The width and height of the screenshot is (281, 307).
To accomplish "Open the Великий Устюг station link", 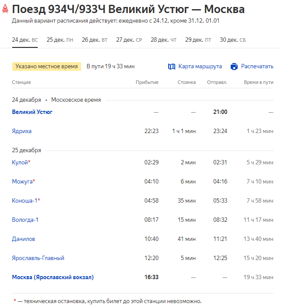I will [32, 112].
